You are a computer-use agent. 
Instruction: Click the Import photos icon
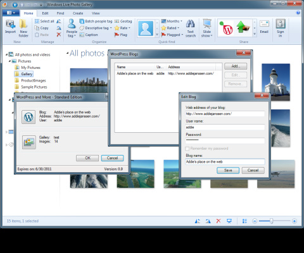point(10,27)
